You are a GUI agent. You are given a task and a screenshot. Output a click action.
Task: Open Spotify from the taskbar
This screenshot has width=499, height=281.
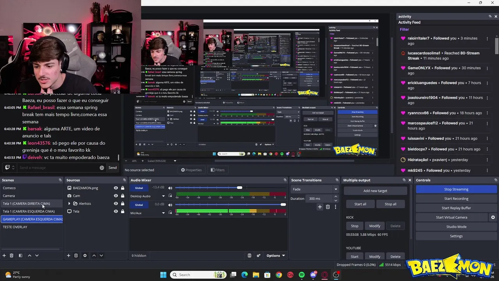pos(302,275)
